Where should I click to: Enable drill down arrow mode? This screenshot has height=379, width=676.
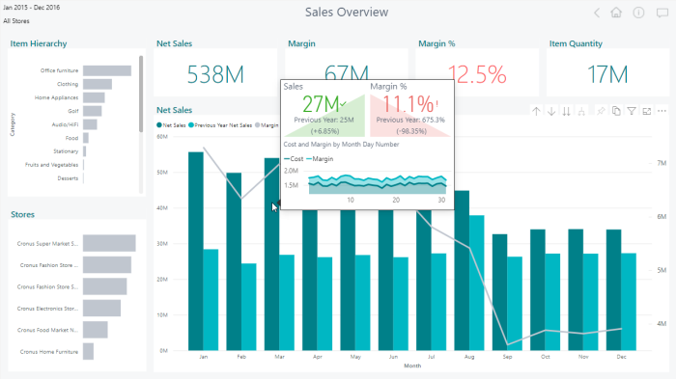pyautogui.click(x=551, y=112)
